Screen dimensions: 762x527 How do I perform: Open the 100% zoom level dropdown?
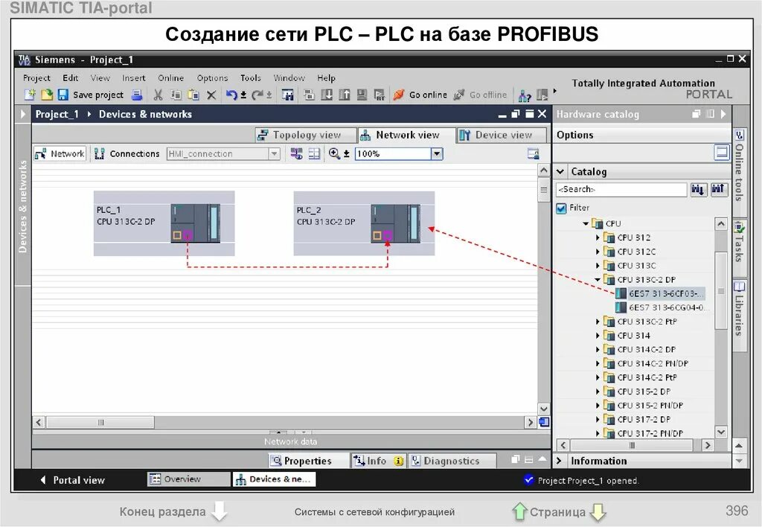[437, 154]
